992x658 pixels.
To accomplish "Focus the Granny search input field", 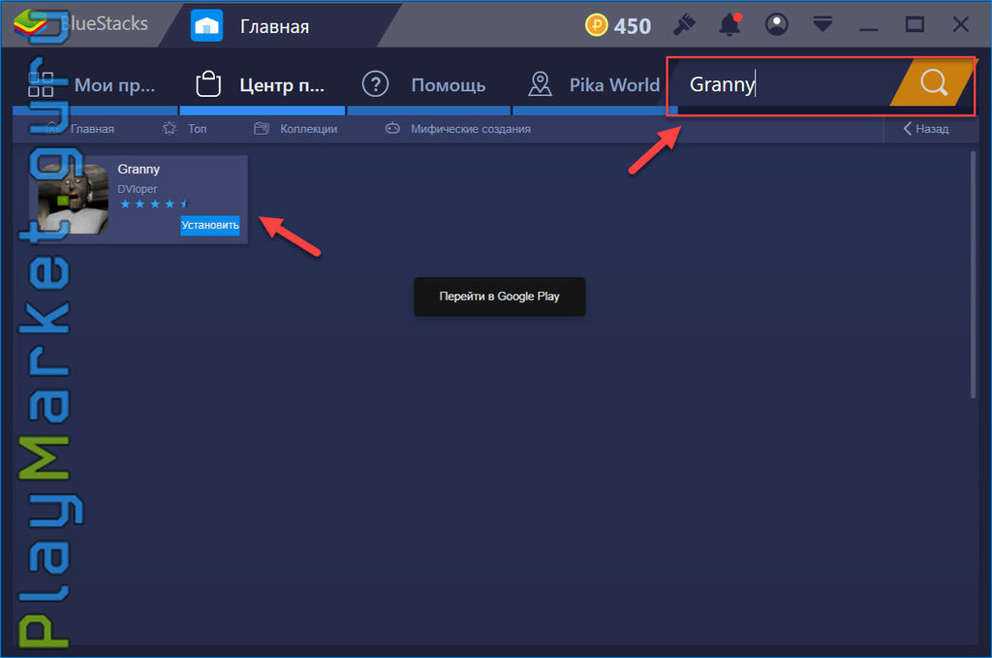I will (x=785, y=84).
